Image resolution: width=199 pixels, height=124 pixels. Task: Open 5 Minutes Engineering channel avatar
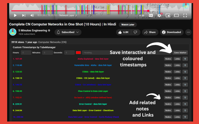(13, 32)
